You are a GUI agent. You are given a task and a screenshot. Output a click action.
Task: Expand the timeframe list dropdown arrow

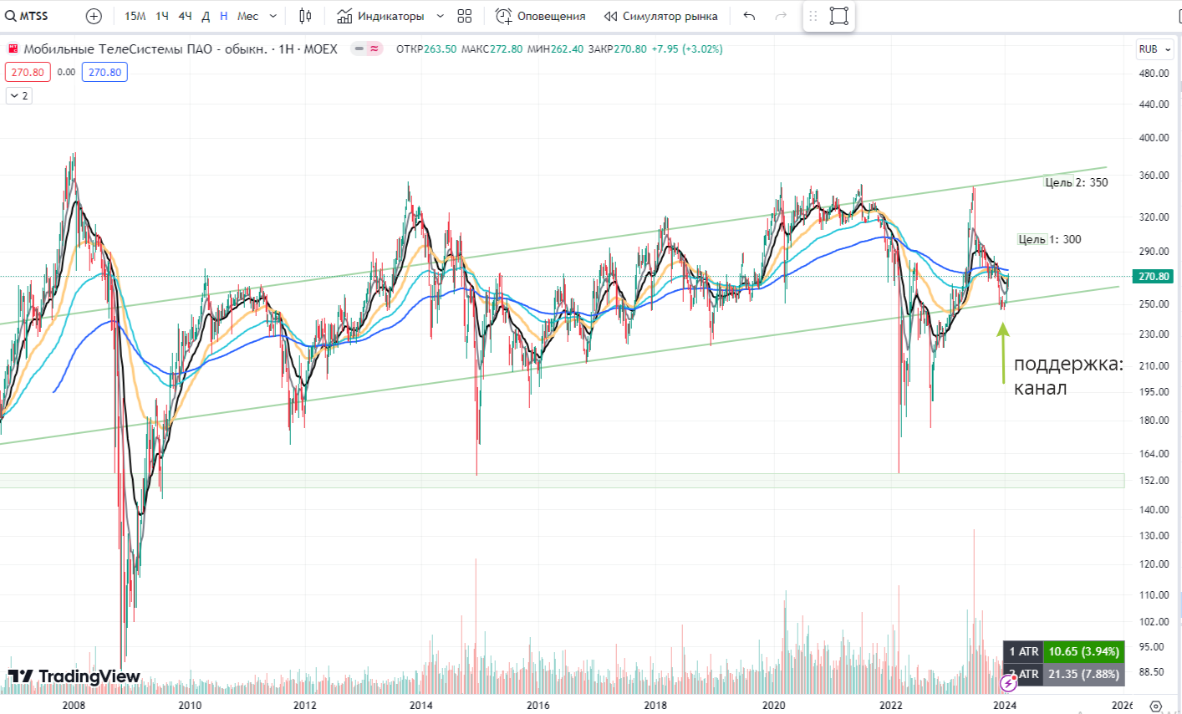[x=273, y=16]
